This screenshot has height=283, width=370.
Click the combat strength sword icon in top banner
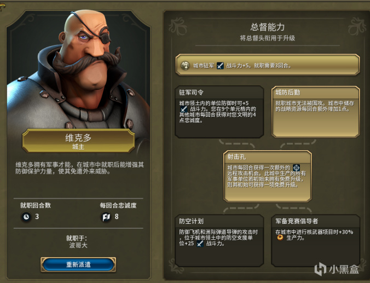(x=220, y=66)
